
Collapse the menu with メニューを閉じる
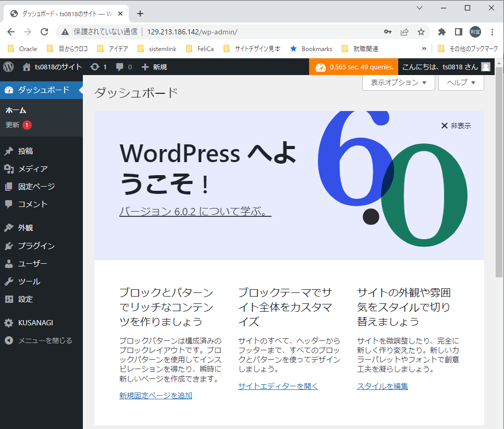tap(41, 340)
